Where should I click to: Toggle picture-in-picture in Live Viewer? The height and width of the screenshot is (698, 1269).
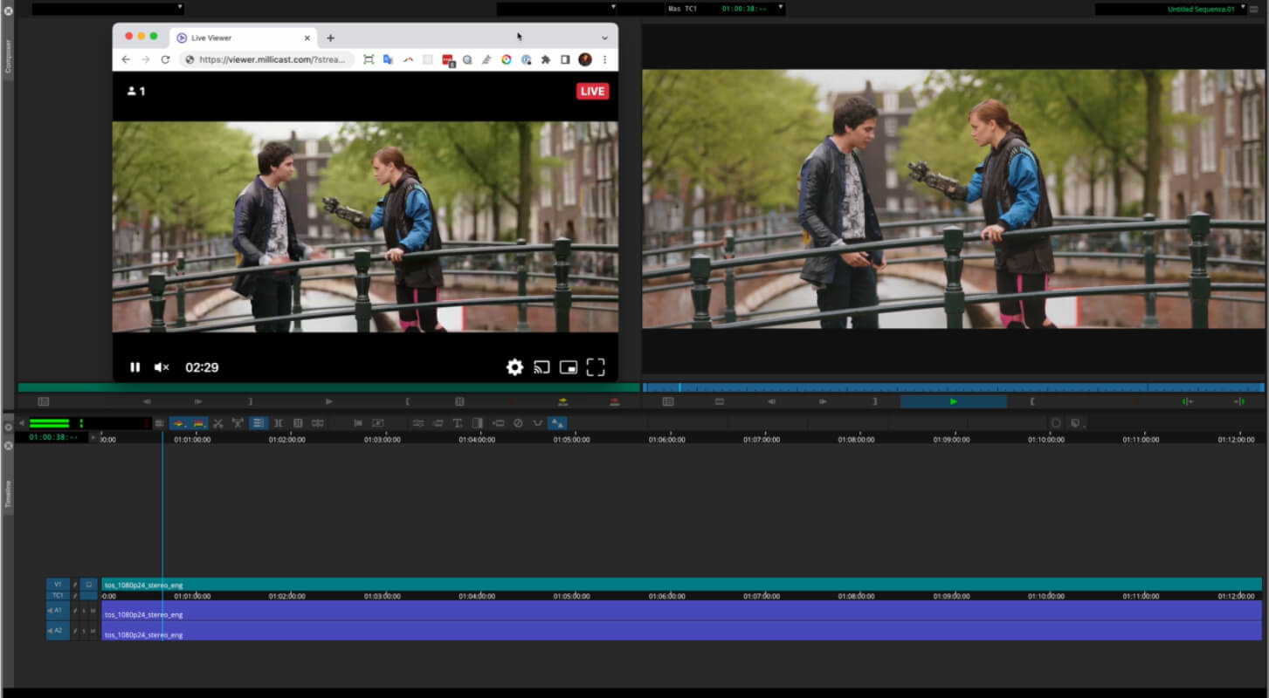(x=569, y=367)
